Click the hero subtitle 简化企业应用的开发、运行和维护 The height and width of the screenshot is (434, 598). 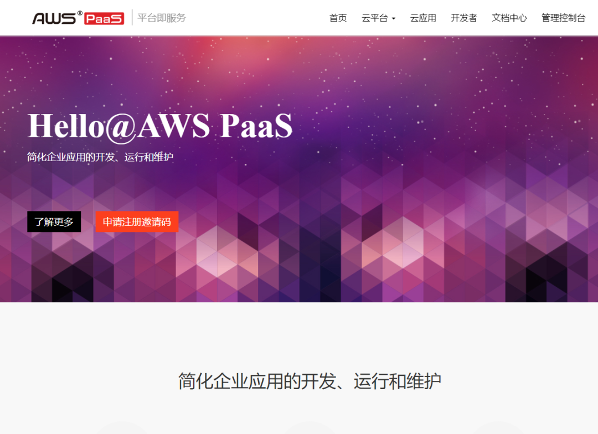(x=100, y=157)
